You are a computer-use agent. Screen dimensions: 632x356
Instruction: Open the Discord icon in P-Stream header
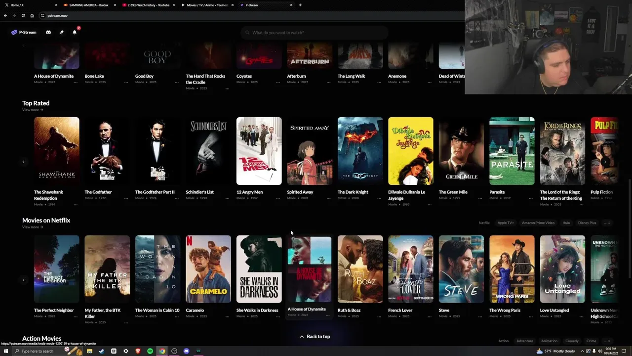click(48, 32)
